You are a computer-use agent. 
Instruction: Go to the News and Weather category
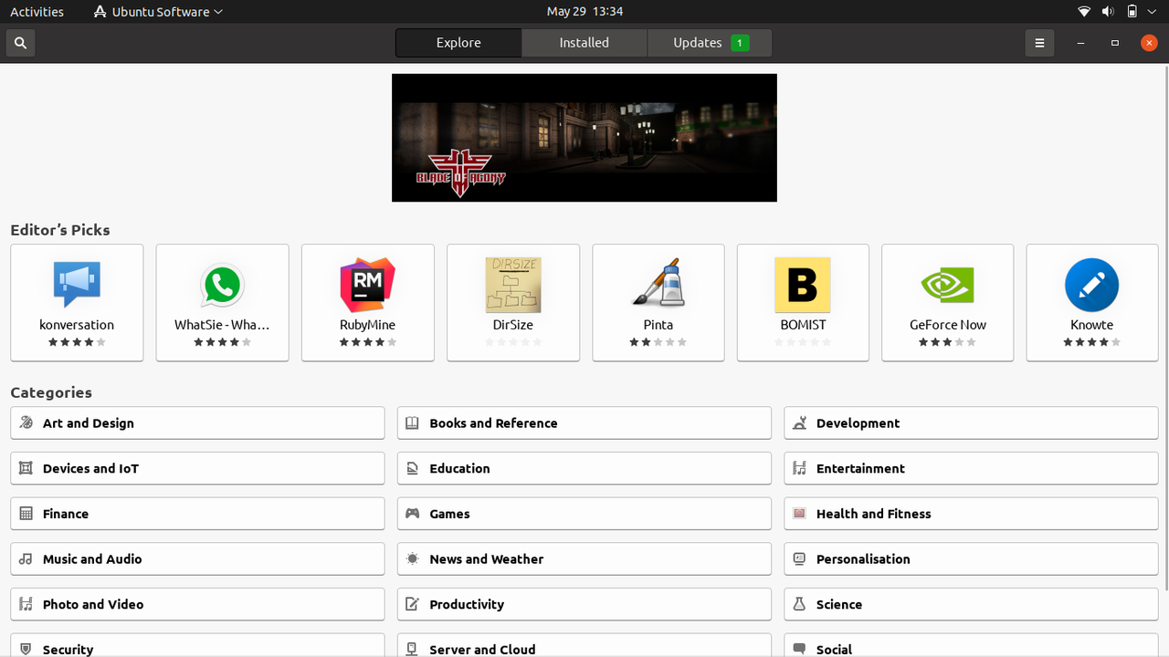(584, 559)
